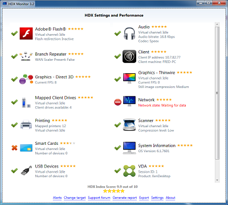Click 'Still image compression: Medium' text
The image size is (228, 205).
164,87
